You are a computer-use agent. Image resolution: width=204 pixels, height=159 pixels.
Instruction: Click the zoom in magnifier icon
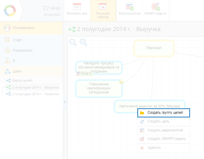coord(83,42)
